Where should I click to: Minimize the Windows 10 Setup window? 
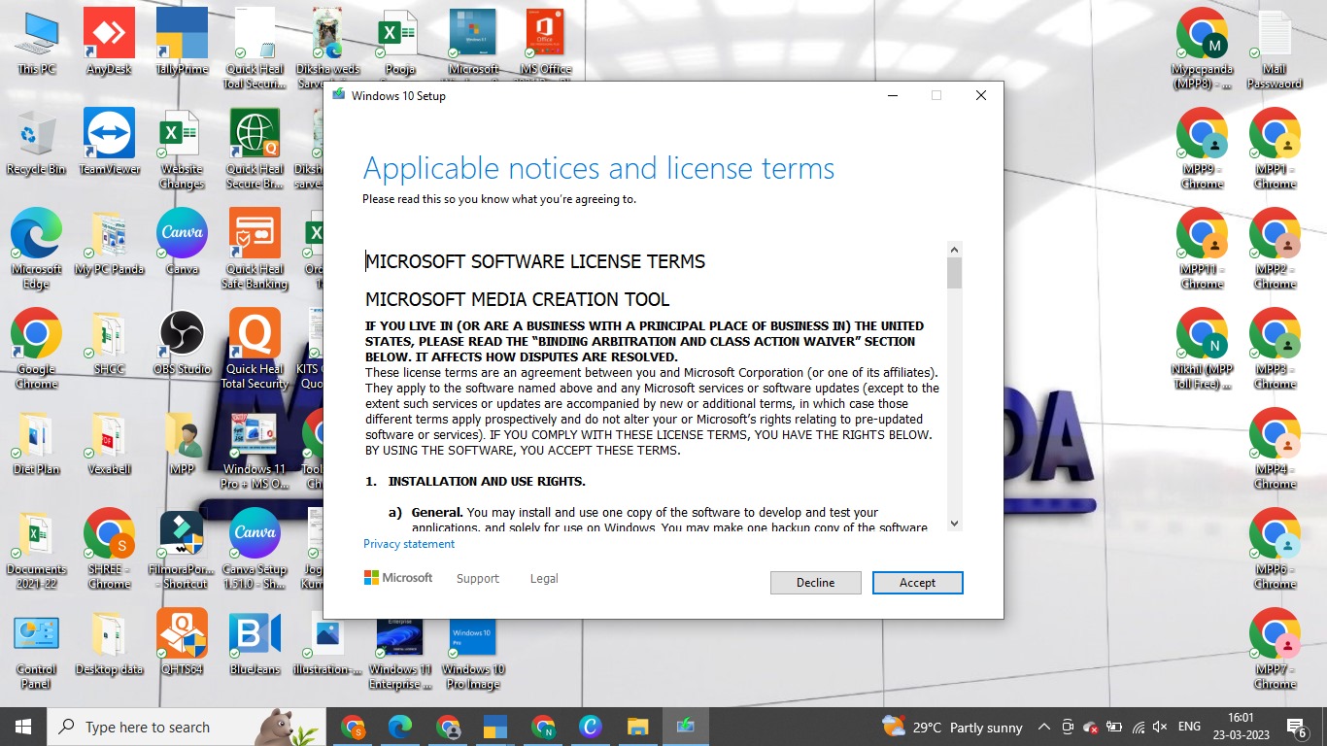pos(892,95)
